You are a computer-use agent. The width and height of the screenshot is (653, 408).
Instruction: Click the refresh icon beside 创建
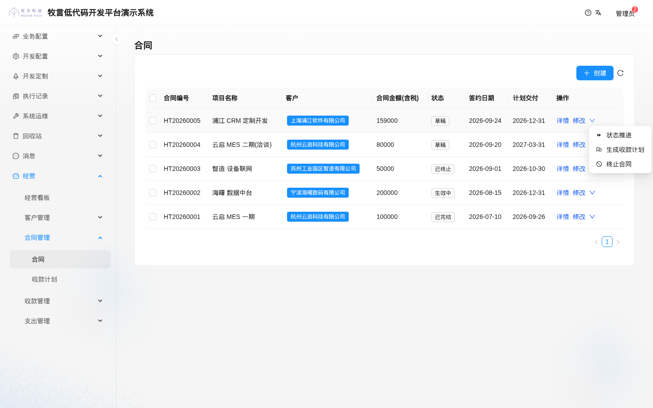620,73
